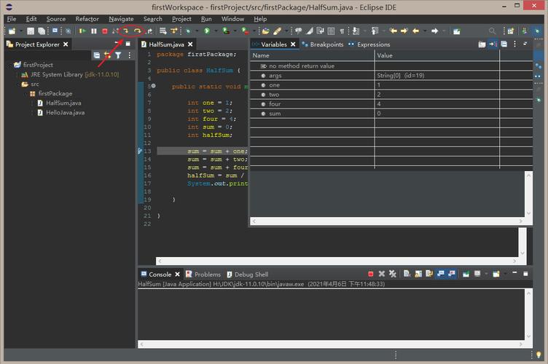Toggle Show Type Names in Variables view
Screen dimensions: 548x364
[482, 44]
